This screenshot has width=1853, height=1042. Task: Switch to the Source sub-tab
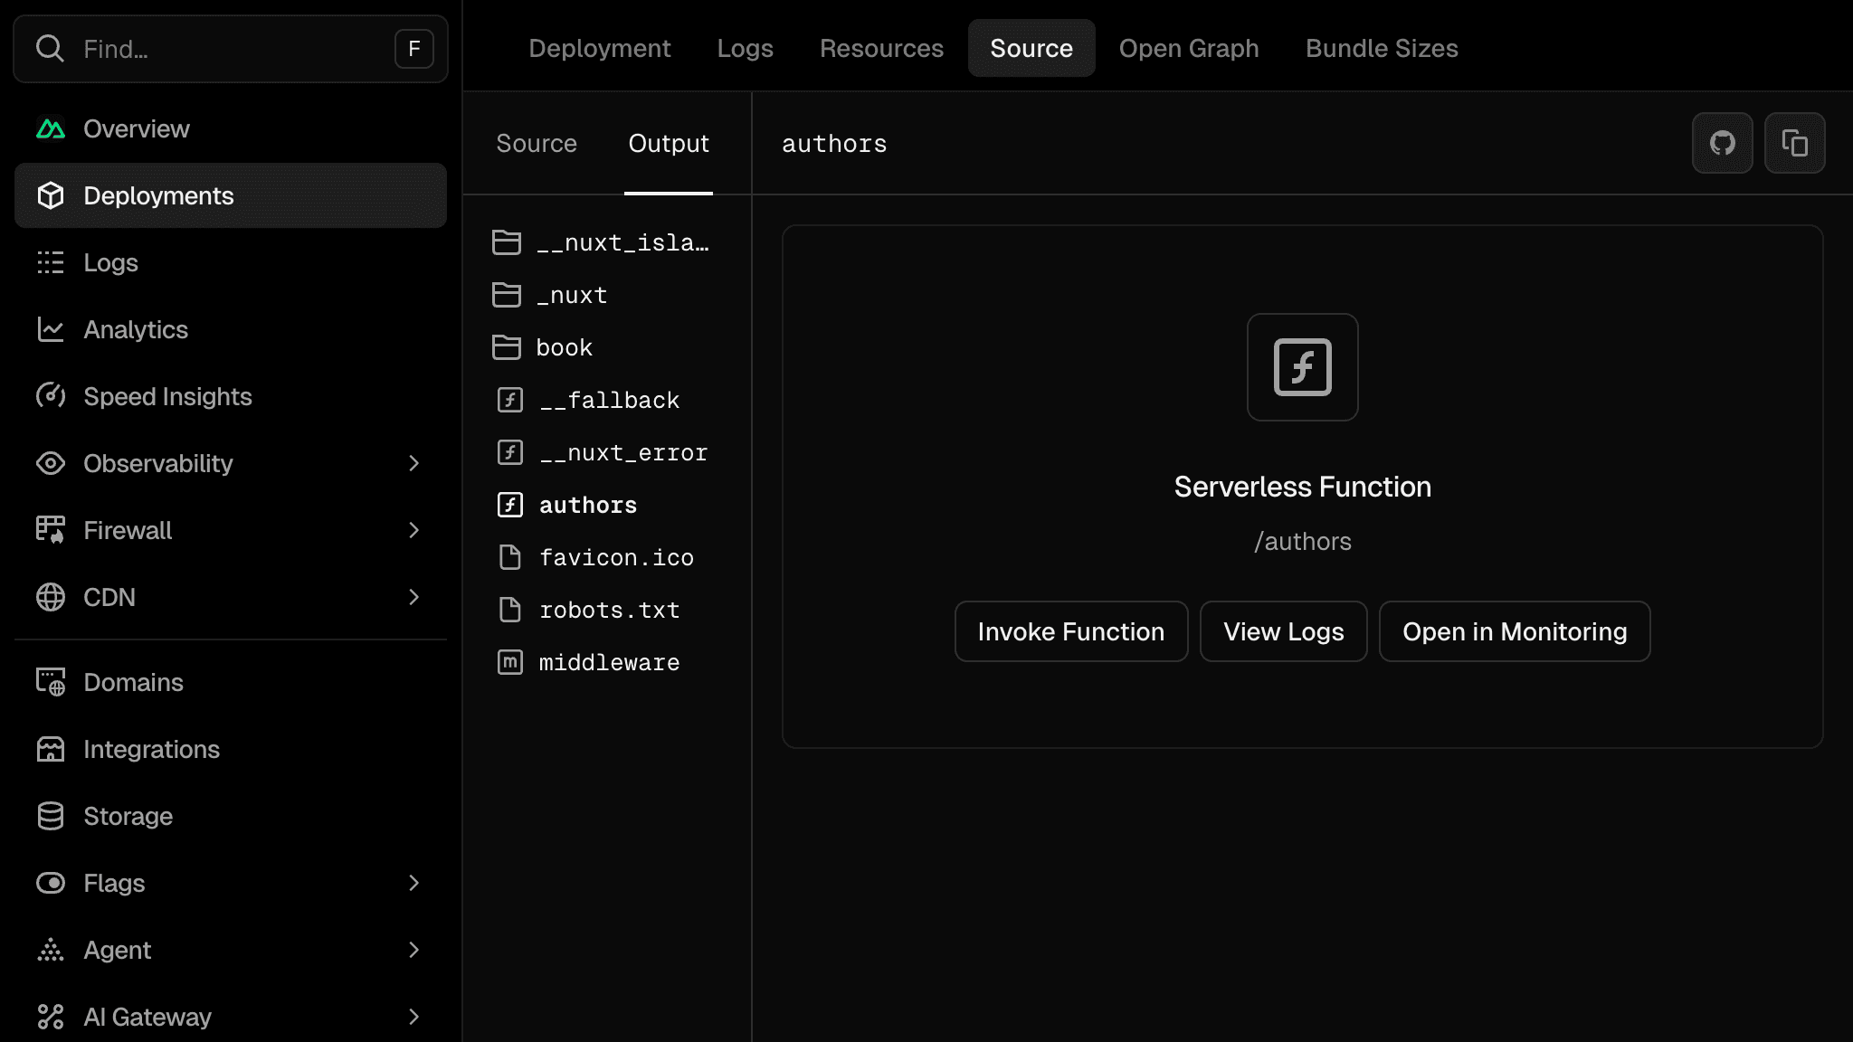click(x=537, y=143)
